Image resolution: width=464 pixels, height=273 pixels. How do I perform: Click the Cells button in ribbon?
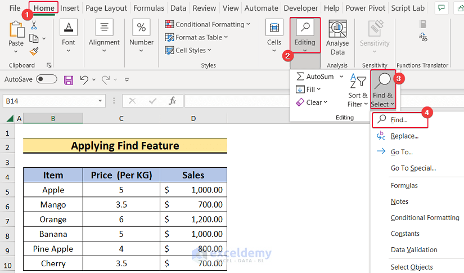tap(274, 34)
